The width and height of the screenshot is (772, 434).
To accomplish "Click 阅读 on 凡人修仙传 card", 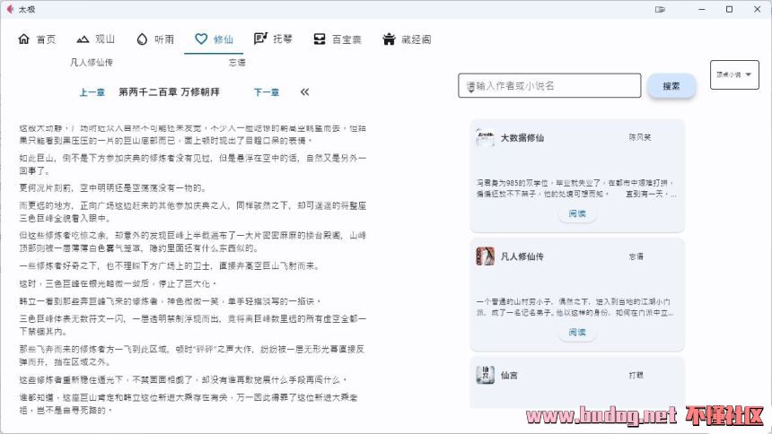I will click(577, 333).
